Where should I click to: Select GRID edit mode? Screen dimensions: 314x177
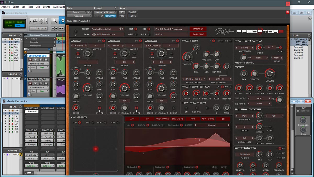(x=19, y=25)
